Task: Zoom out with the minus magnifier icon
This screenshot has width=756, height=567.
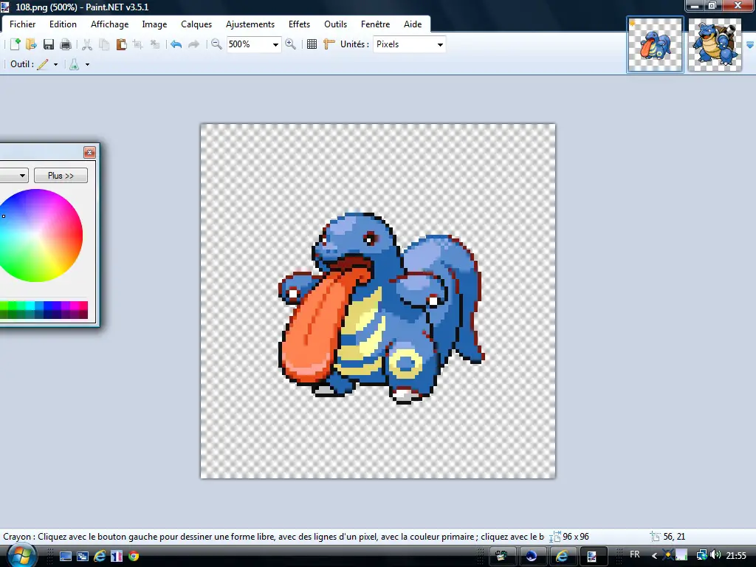Action: (216, 44)
